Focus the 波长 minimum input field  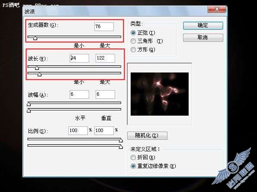pos(79,58)
